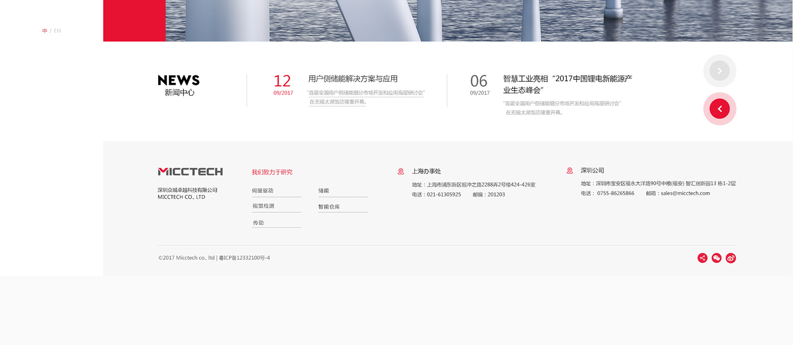Open the news article 用户侧储能解决方案与应用

pos(353,79)
